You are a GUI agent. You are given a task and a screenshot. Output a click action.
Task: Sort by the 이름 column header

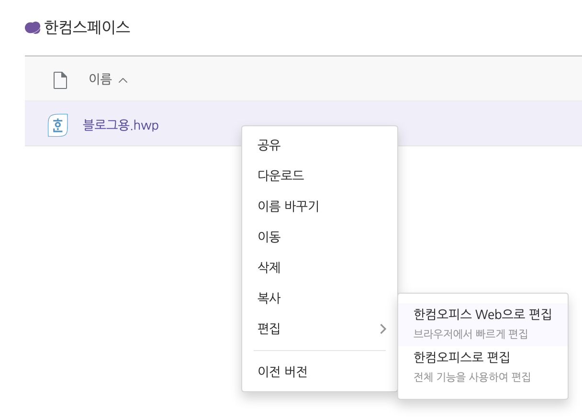(100, 79)
